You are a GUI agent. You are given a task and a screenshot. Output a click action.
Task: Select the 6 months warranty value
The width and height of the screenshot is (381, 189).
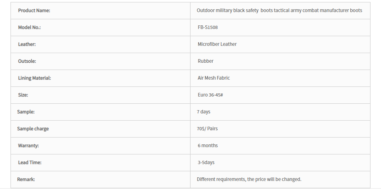point(208,146)
